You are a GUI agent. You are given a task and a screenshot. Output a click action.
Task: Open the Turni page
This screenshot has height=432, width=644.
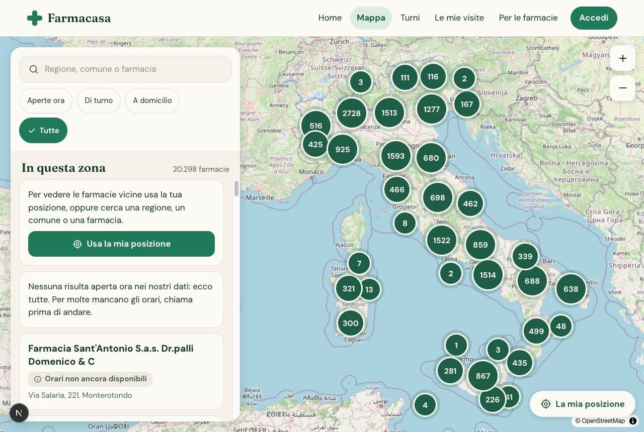click(x=410, y=18)
